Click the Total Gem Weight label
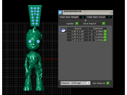 click(69, 17)
